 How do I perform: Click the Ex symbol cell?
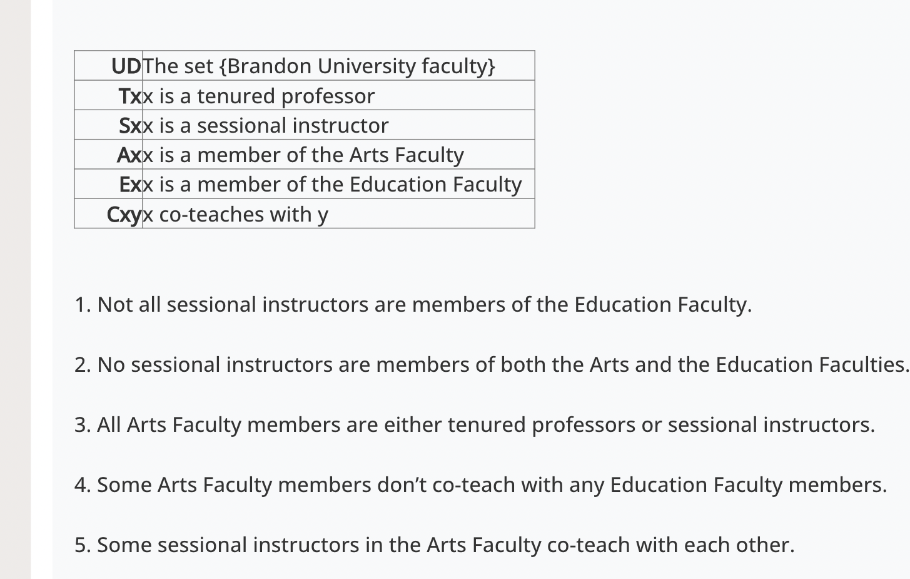pyautogui.click(x=108, y=184)
